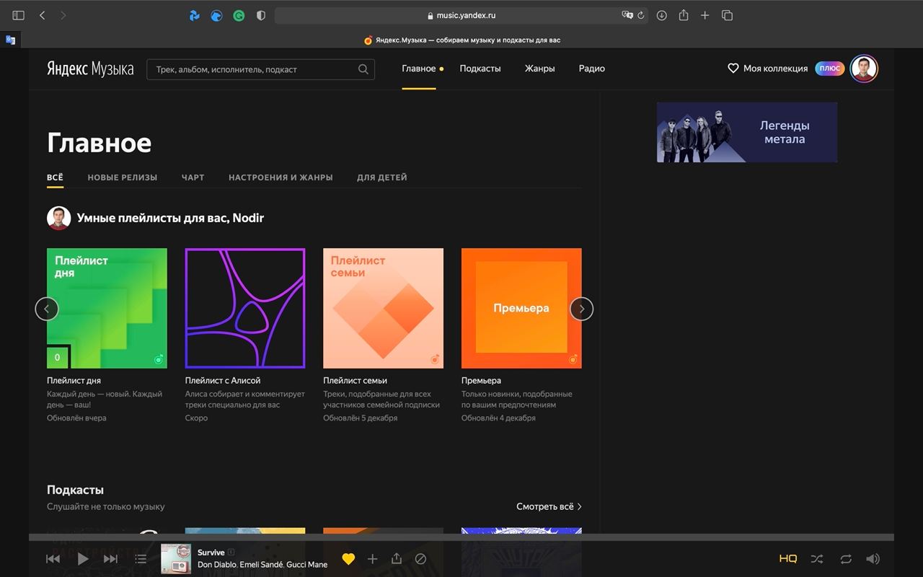Click the search magnifier icon
This screenshot has height=577, width=923.
click(363, 69)
